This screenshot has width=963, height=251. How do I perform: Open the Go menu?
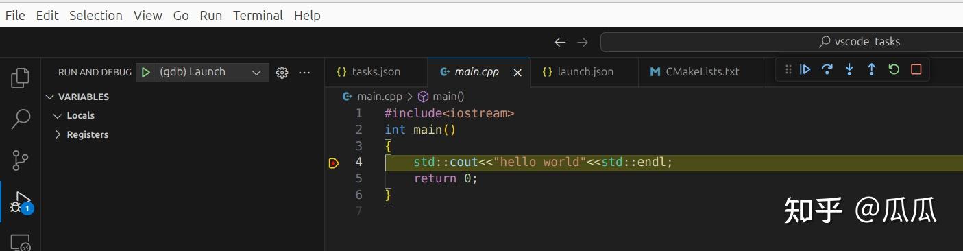click(181, 15)
